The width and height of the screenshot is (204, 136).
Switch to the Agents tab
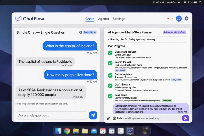103,19
